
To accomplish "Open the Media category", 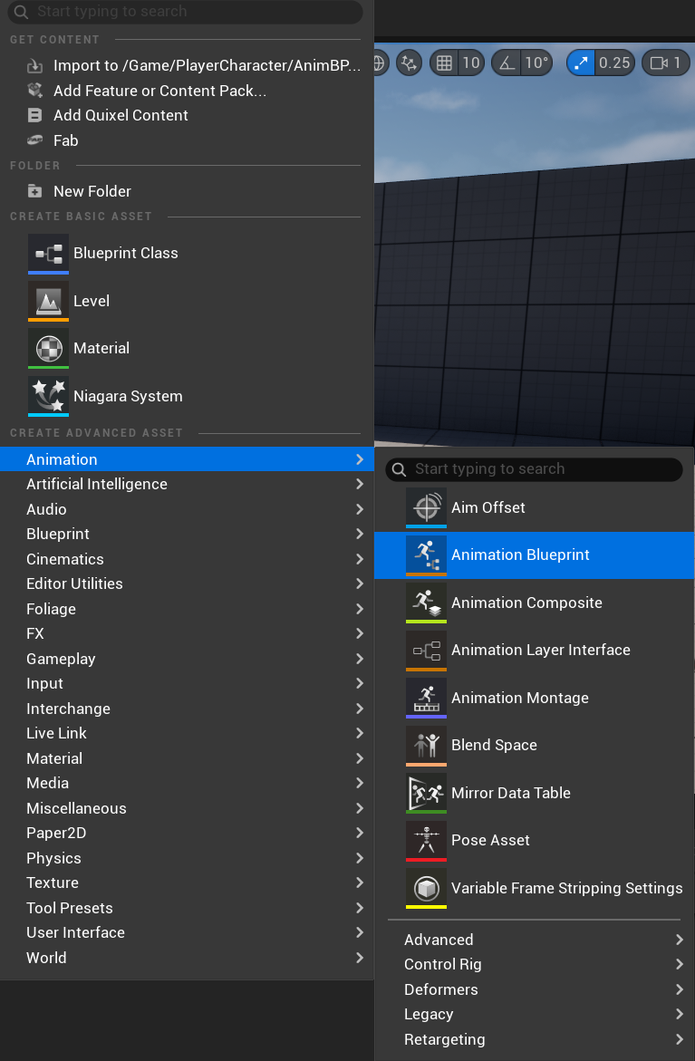I will click(x=187, y=783).
